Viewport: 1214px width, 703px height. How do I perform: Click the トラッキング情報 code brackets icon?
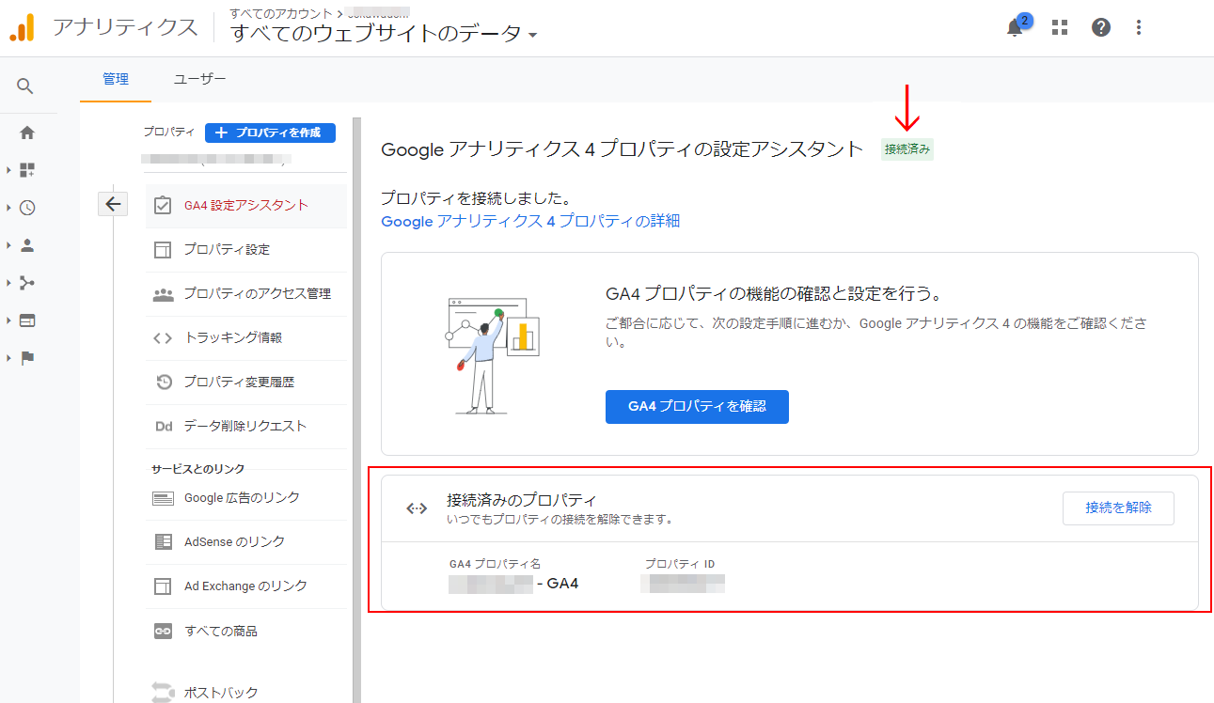coord(163,337)
